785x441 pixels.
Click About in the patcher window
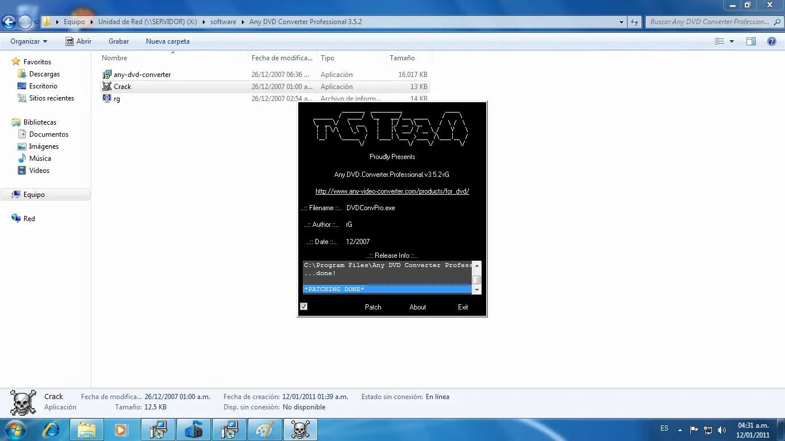click(418, 307)
